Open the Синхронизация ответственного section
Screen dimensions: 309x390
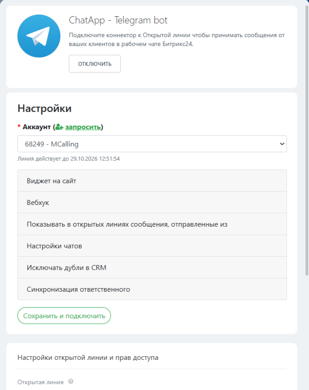(x=152, y=289)
